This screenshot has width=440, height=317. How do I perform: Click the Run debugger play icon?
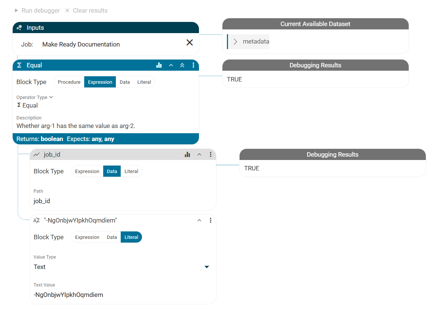pyautogui.click(x=16, y=10)
